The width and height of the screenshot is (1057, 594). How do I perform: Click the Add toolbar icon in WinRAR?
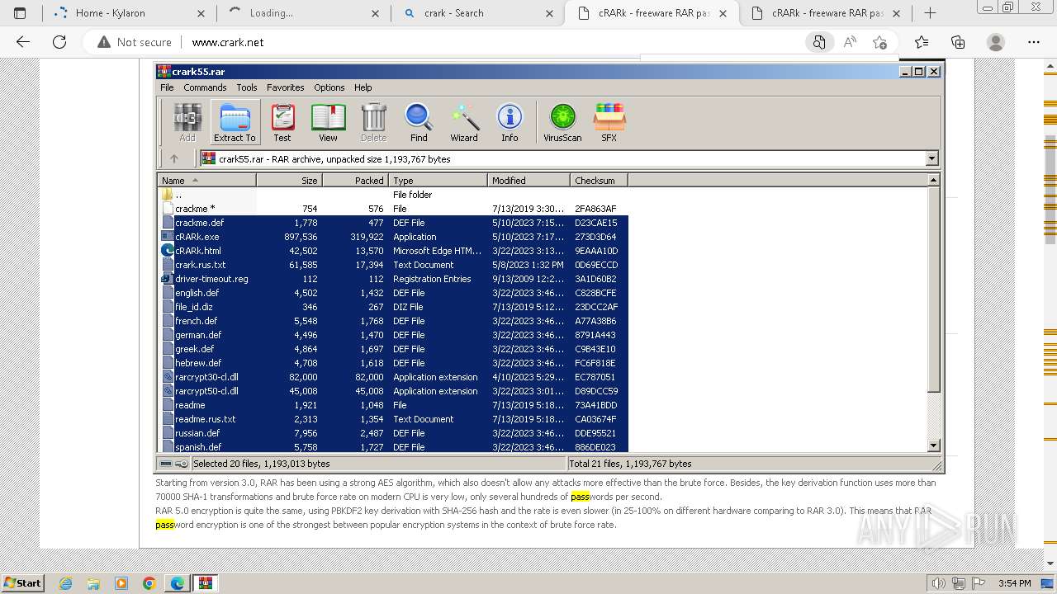tap(187, 122)
